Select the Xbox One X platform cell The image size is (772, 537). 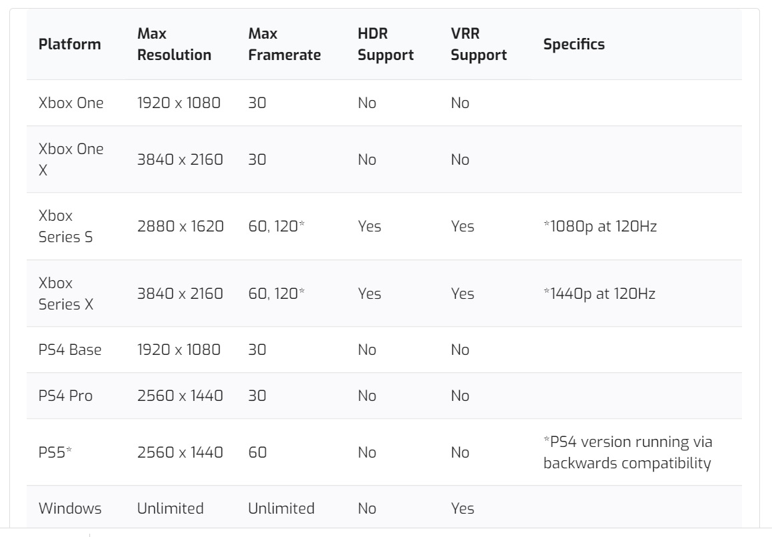click(71, 159)
